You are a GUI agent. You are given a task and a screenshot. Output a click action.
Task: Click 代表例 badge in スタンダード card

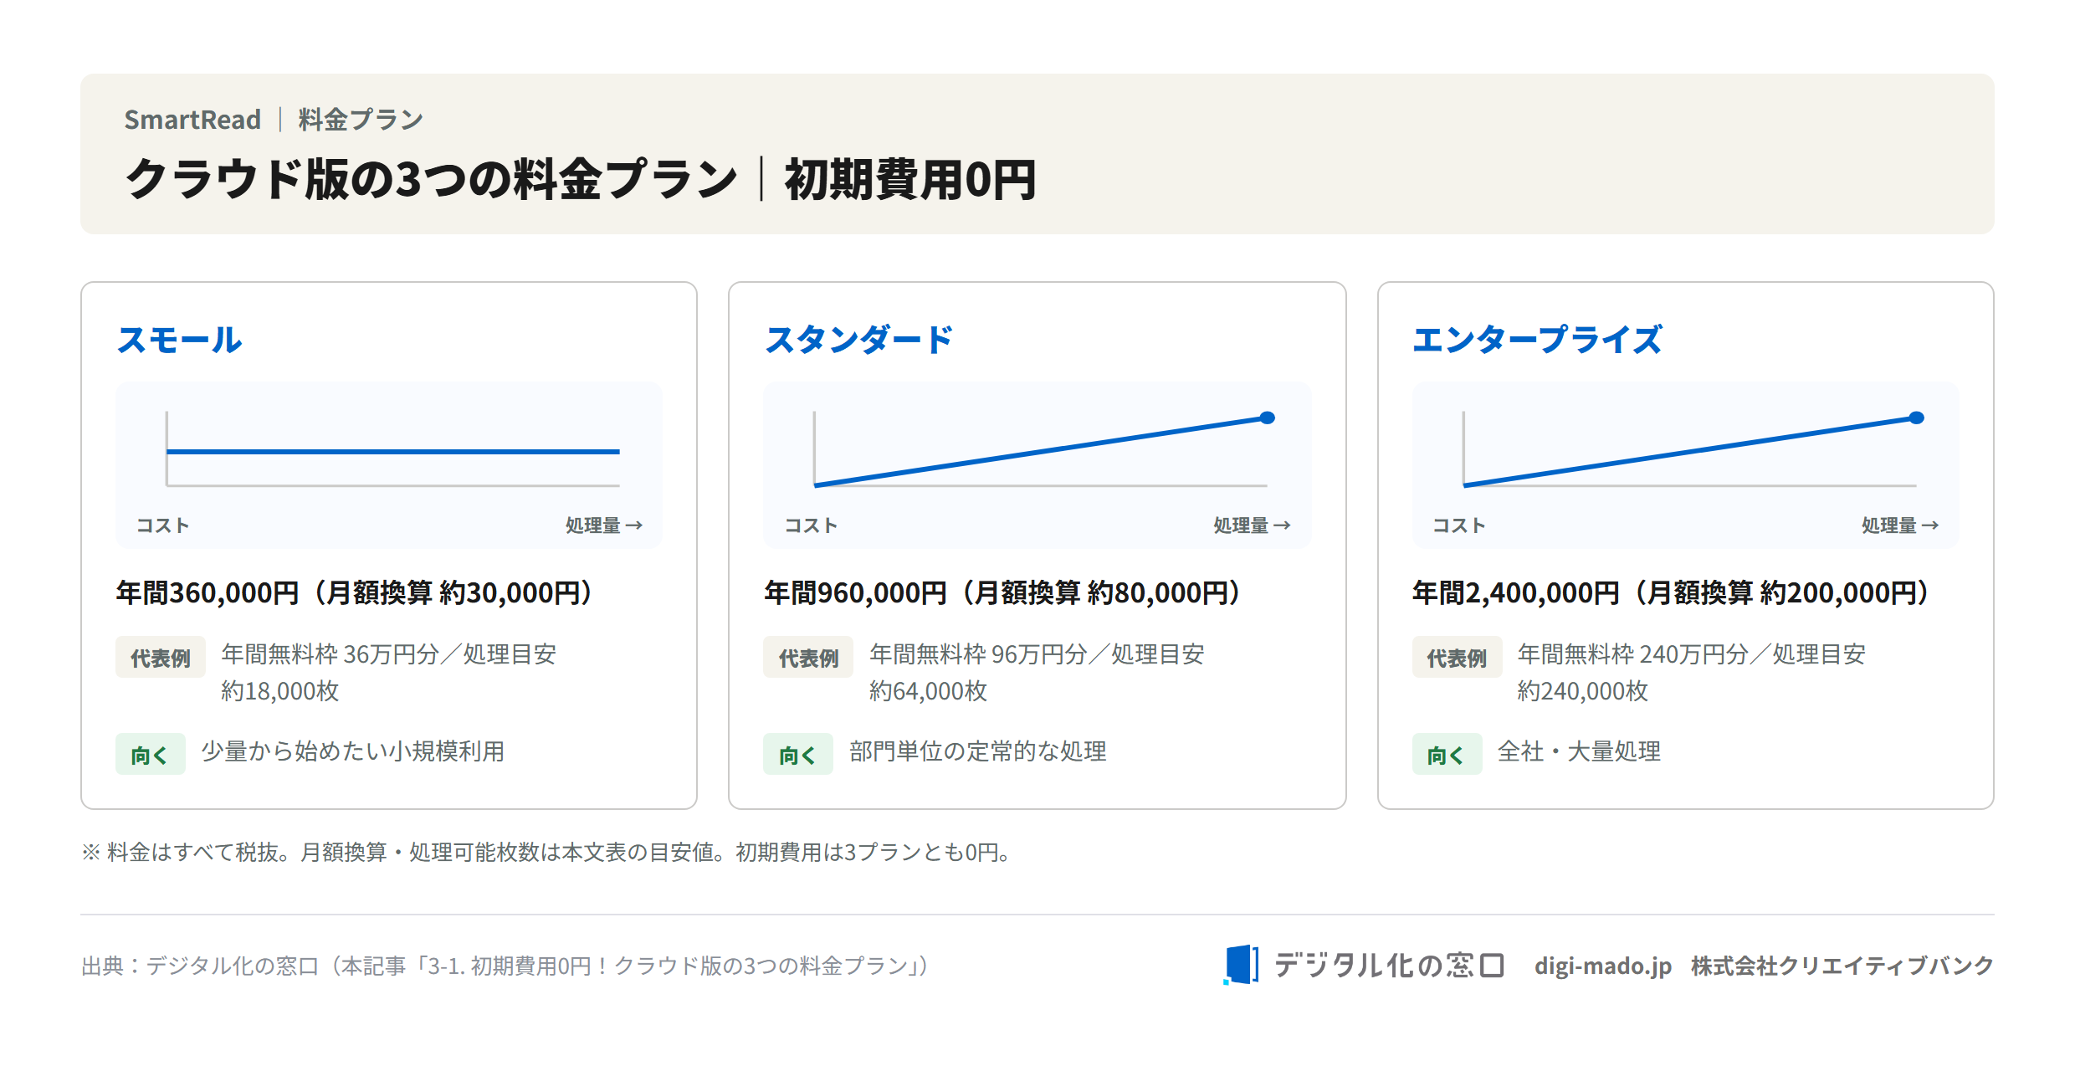tap(808, 658)
